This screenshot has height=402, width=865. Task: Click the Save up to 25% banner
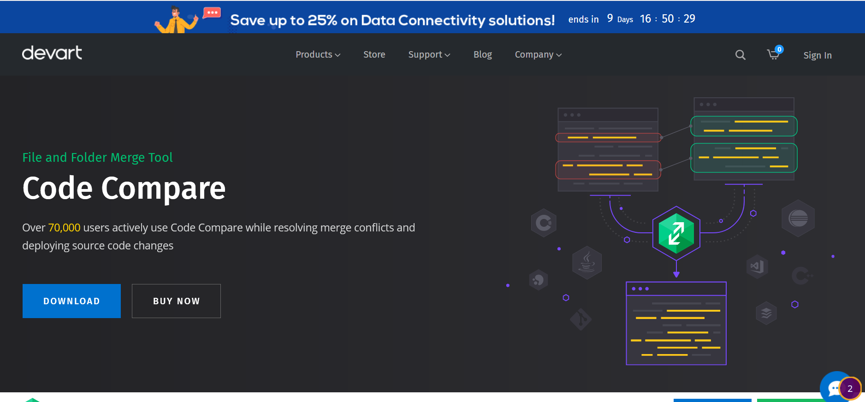pos(392,20)
